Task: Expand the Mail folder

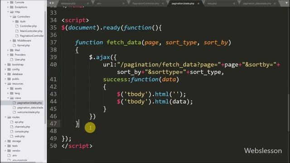Action: click(x=8, y=50)
